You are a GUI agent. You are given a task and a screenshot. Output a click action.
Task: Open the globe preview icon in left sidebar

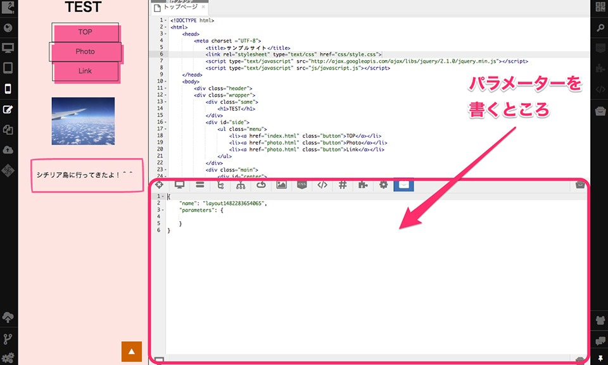coord(8,28)
